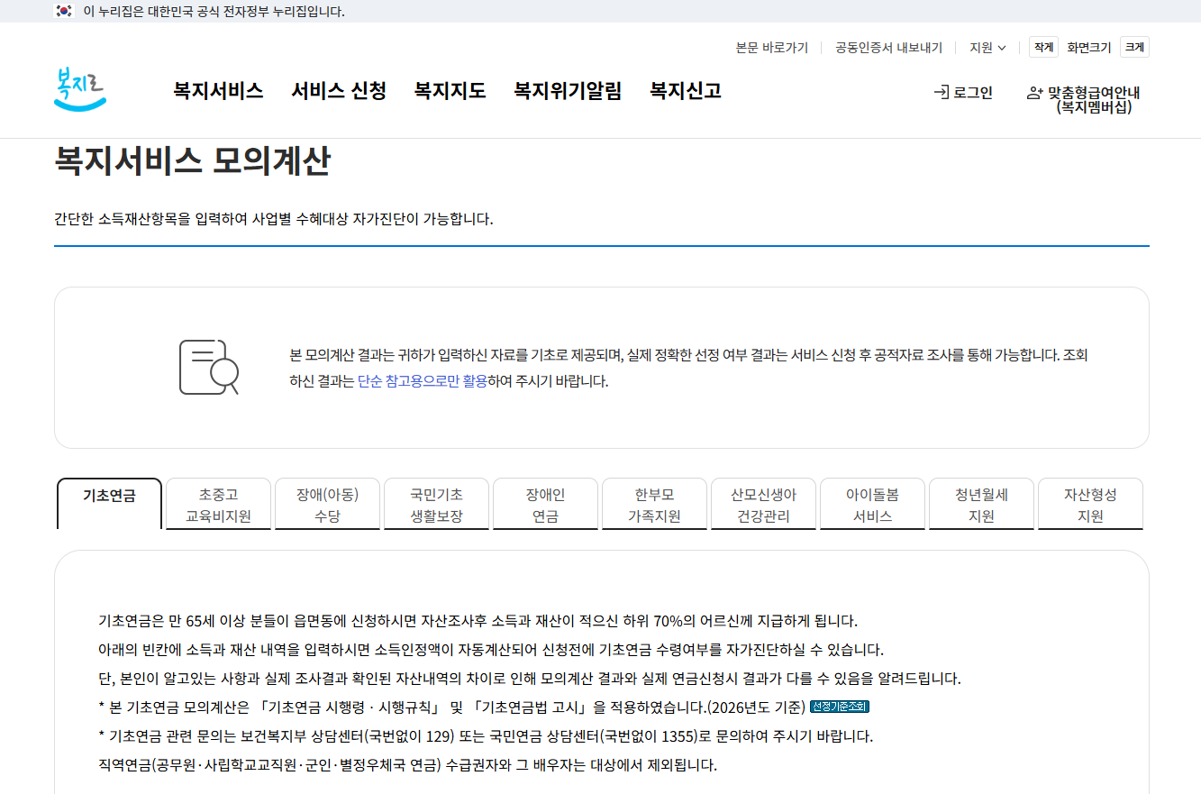Switch to the 청년월세 지원 tab

click(981, 505)
